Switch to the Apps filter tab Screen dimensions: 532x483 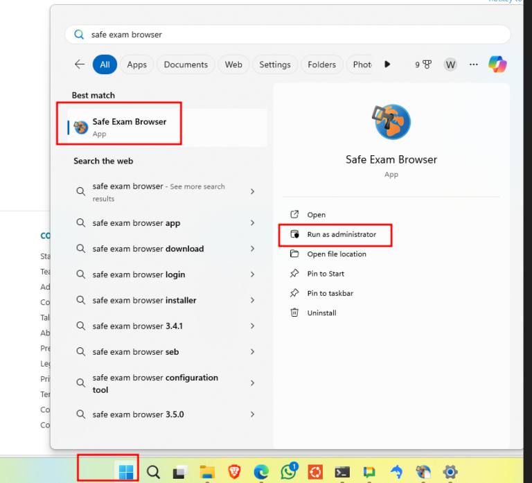[136, 64]
